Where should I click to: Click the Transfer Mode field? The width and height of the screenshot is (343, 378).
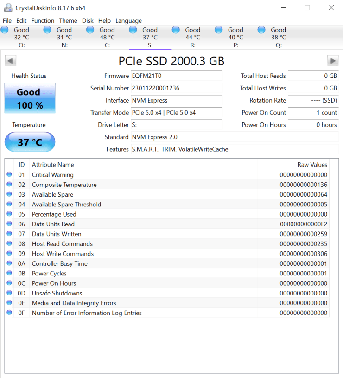pos(176,113)
